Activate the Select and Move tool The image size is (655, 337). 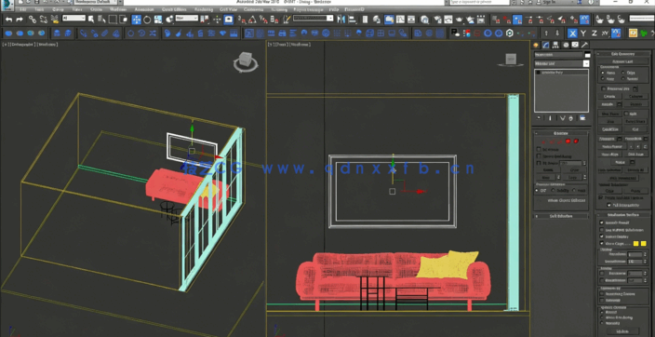136,20
